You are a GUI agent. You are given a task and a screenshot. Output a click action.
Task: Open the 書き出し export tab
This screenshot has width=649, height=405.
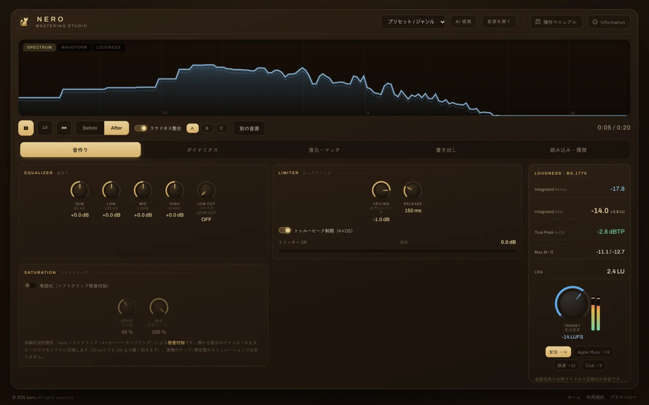(x=446, y=150)
